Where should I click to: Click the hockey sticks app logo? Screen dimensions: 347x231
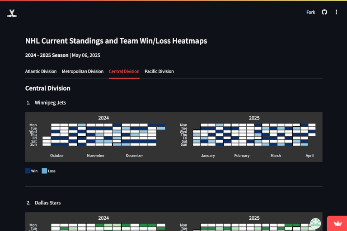[12, 13]
